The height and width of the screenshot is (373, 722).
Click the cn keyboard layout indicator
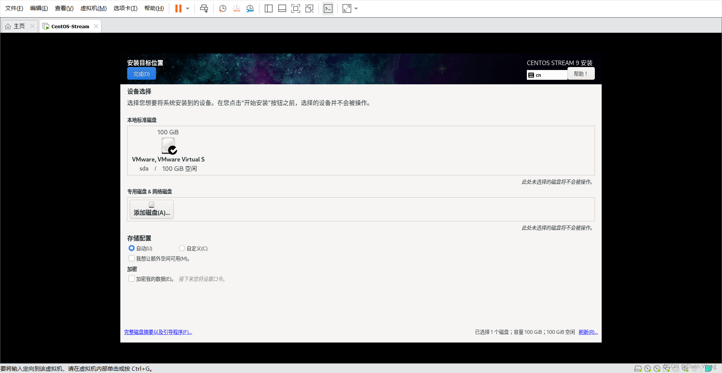[547, 75]
